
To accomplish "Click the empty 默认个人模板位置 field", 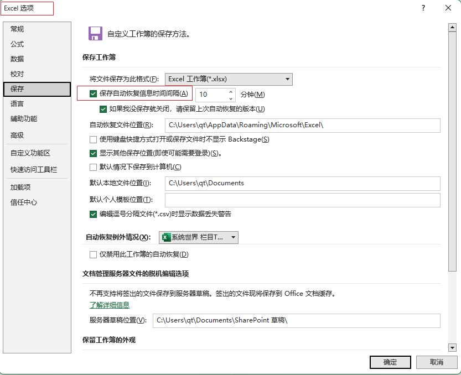I will (x=303, y=200).
